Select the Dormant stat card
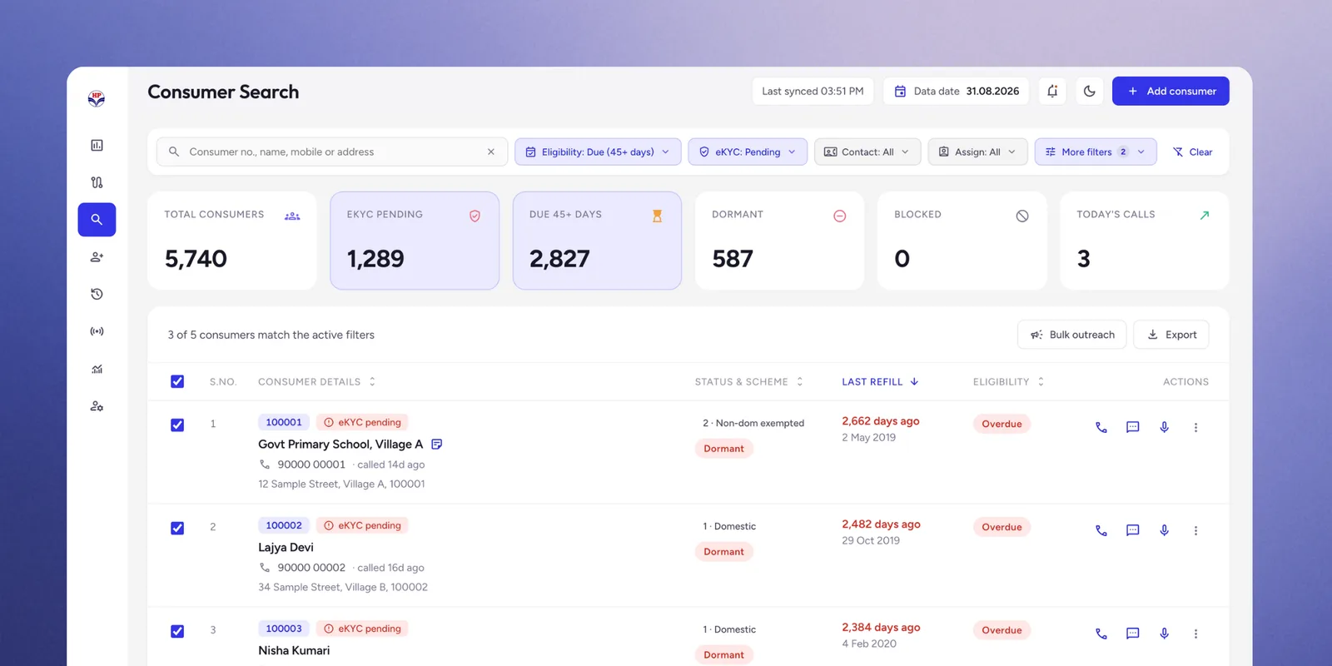The image size is (1332, 666). (x=779, y=241)
